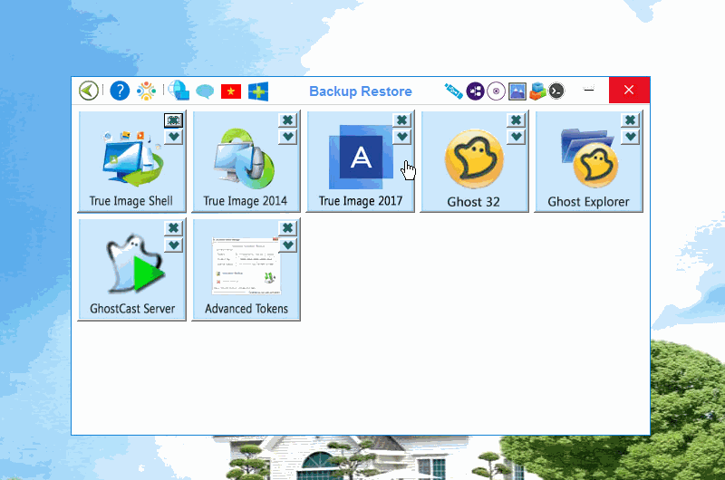Click X button on GhostCast Server tile
Viewport: 725px width, 480px height.
pos(173,228)
